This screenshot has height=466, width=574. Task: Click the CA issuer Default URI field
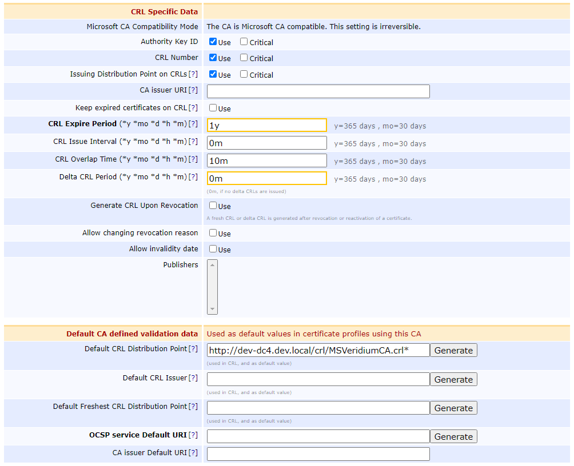[318, 454]
